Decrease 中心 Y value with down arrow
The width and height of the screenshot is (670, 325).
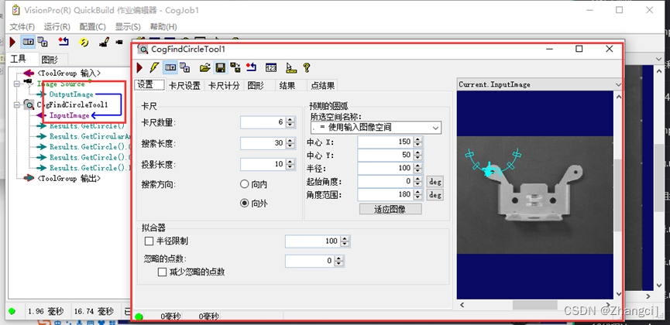point(417,158)
